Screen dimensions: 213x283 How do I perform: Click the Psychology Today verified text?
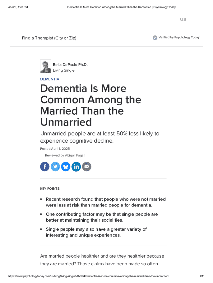187,38
